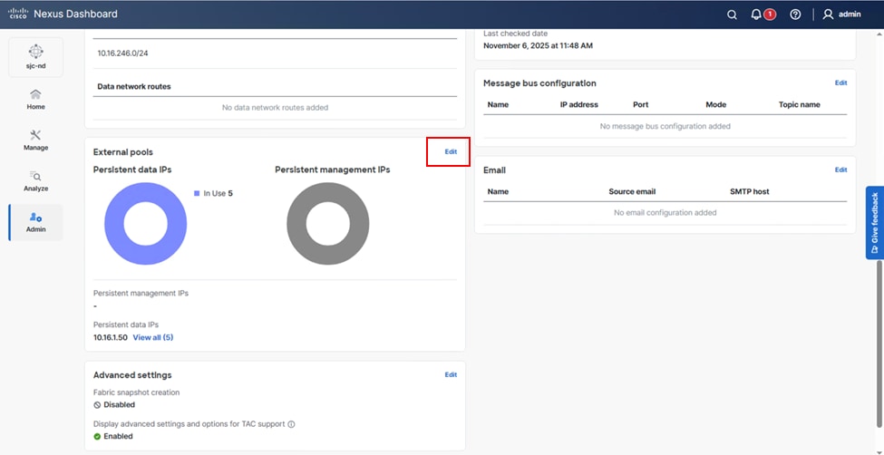Screen dimensions: 884x455
Task: Click the last checked date value
Action: [538, 45]
